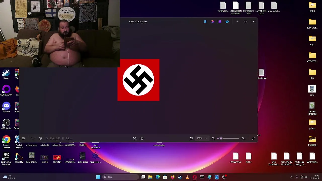Open the Windows Start menu

coord(98,177)
